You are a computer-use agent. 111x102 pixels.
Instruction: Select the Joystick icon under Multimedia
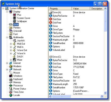click(14, 41)
